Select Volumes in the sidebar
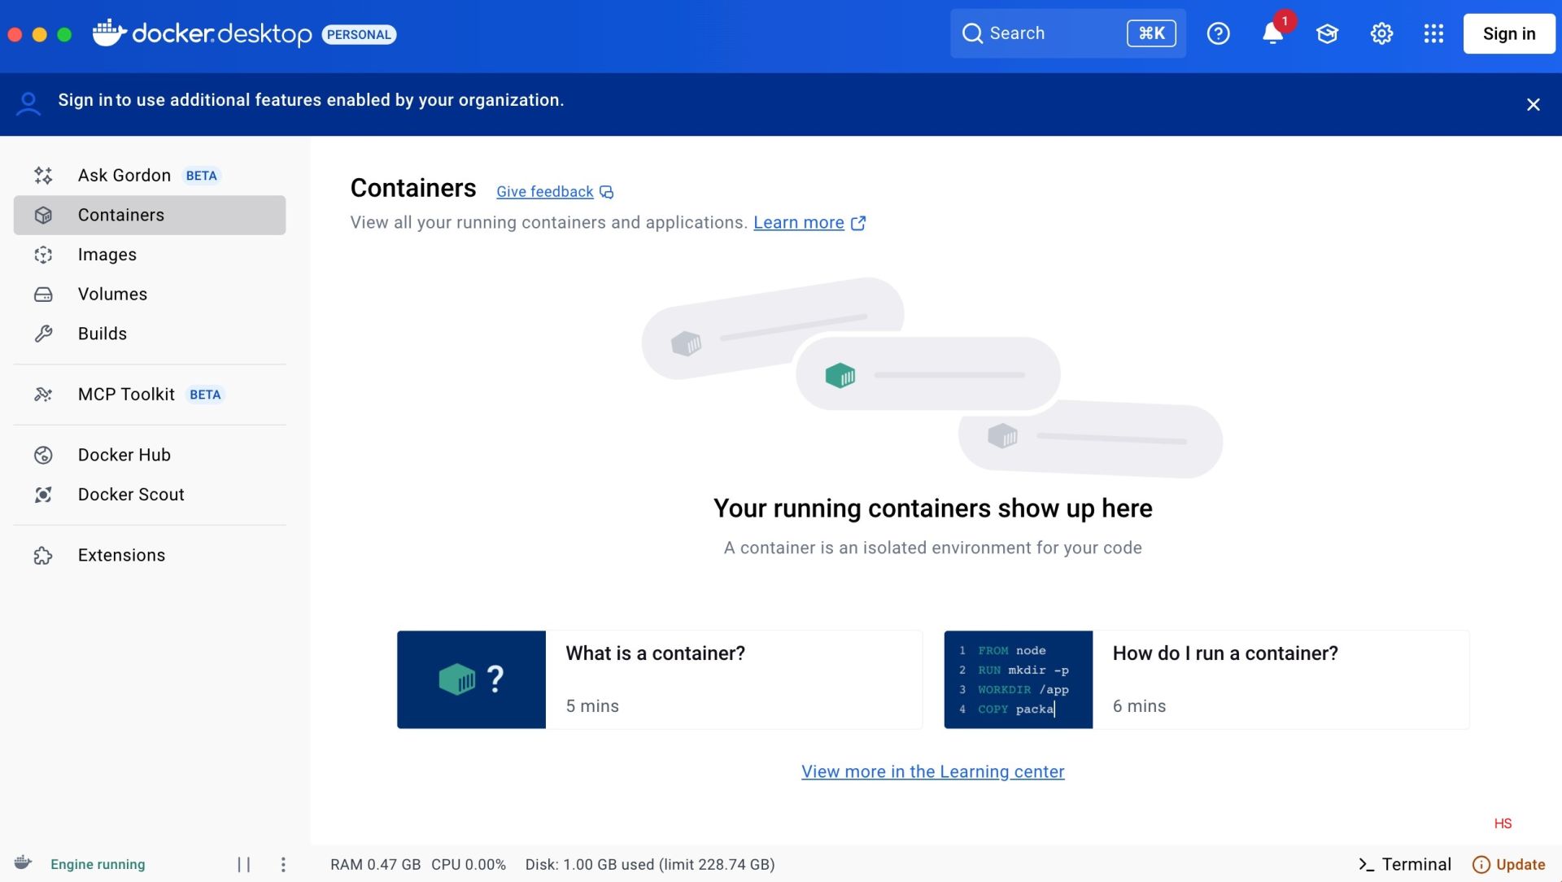Image resolution: width=1562 pixels, height=882 pixels. tap(150, 295)
